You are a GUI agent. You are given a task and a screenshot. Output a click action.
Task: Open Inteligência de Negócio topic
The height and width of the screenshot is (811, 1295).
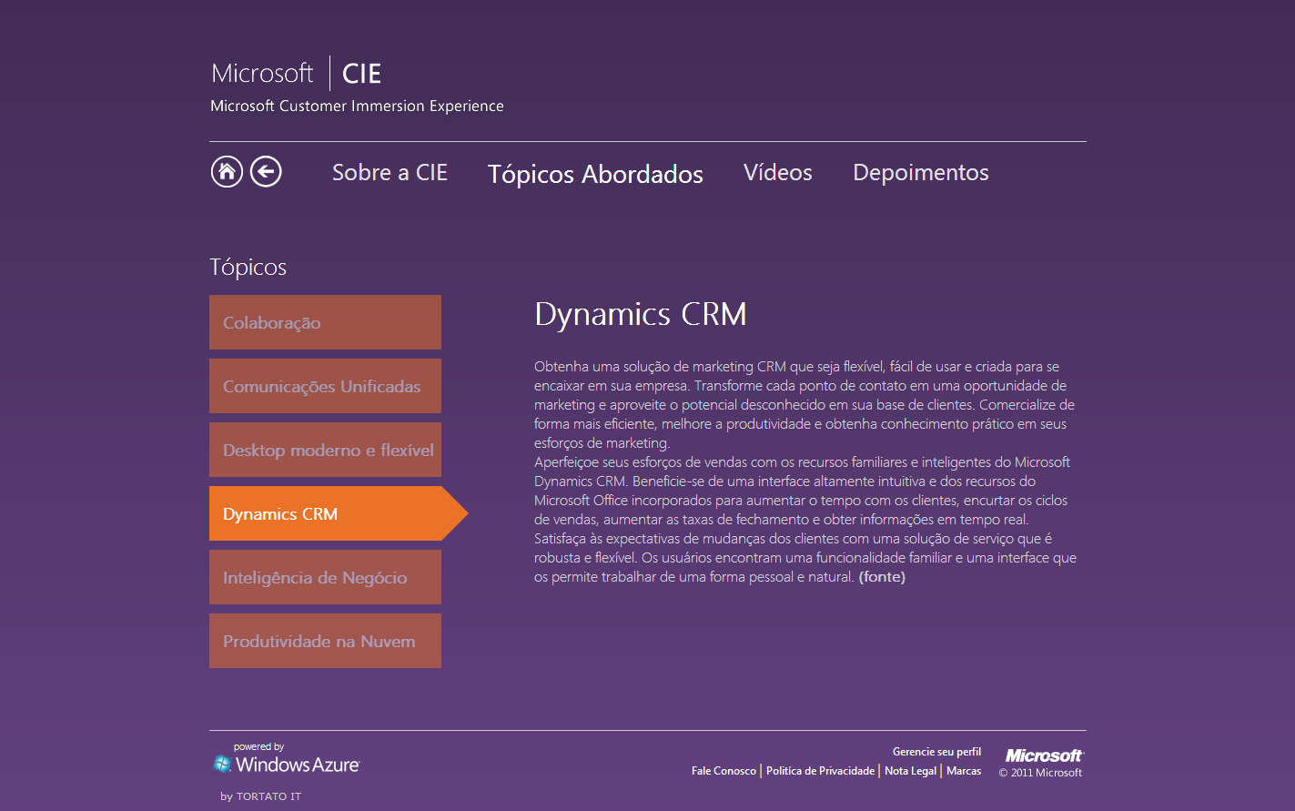[x=325, y=577]
